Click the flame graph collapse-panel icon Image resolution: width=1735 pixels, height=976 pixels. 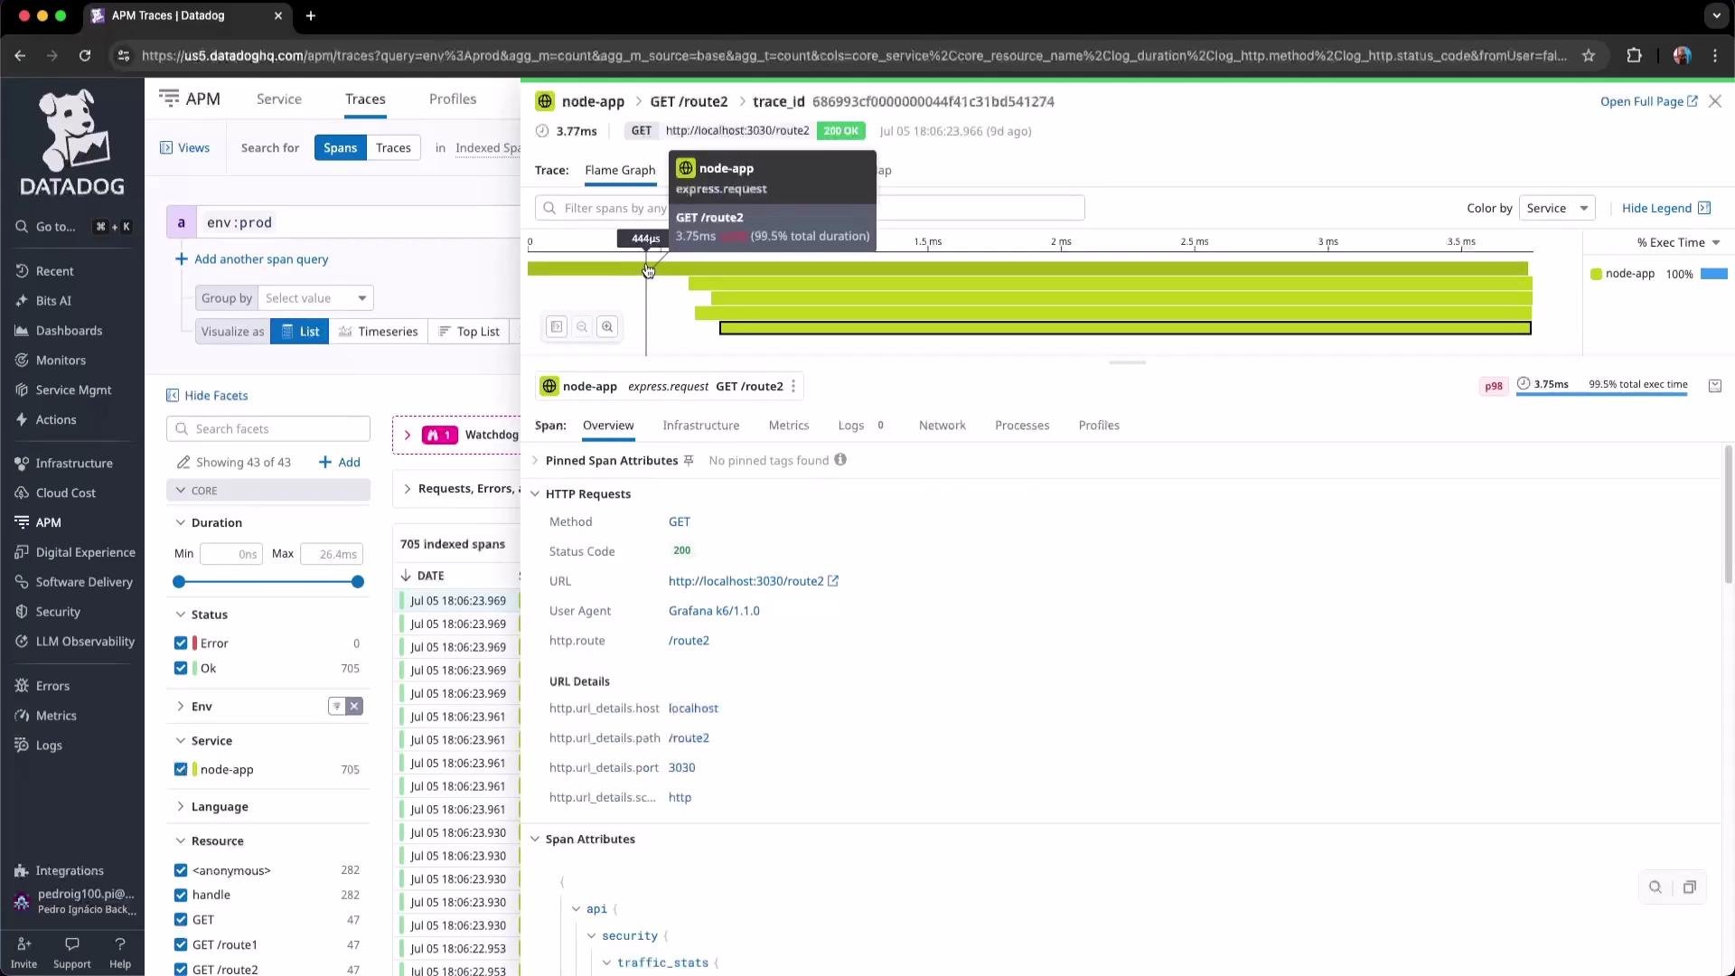[x=557, y=327]
